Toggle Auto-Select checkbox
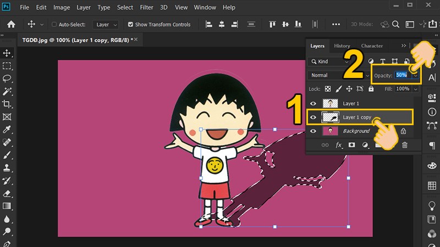440x247 pixels. pos(54,24)
